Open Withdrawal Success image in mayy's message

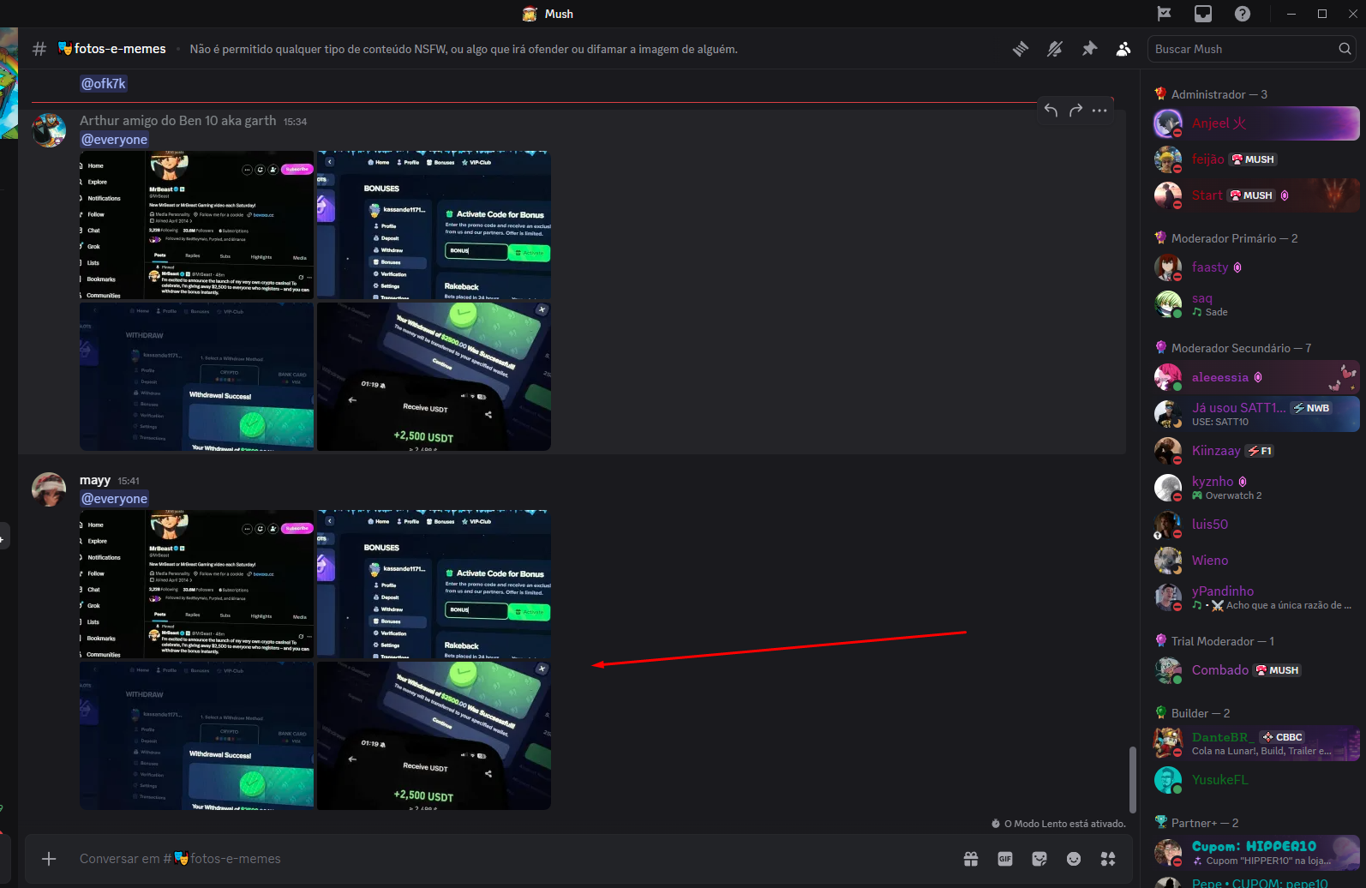coord(196,735)
